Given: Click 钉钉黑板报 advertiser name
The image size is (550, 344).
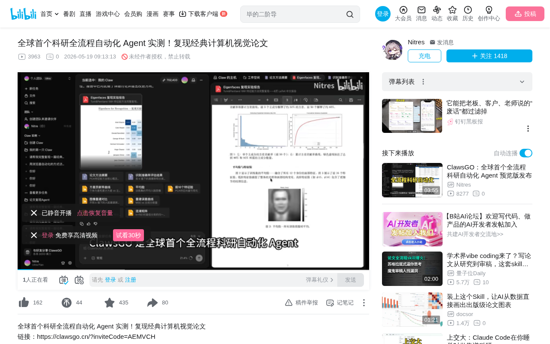Looking at the screenshot, I should (469, 122).
